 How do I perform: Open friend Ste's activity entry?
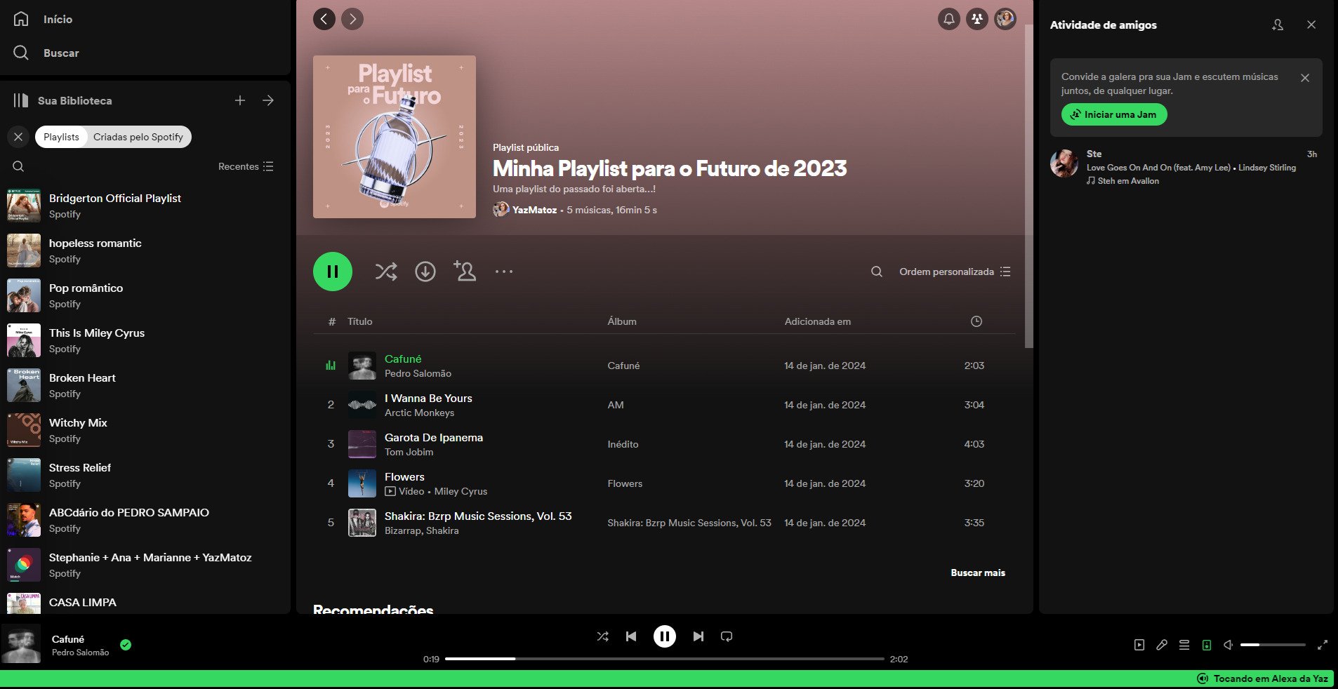pos(1185,167)
